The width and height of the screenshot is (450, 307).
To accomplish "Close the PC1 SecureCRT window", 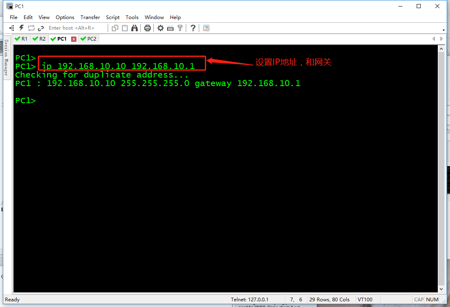I will click(437, 6).
